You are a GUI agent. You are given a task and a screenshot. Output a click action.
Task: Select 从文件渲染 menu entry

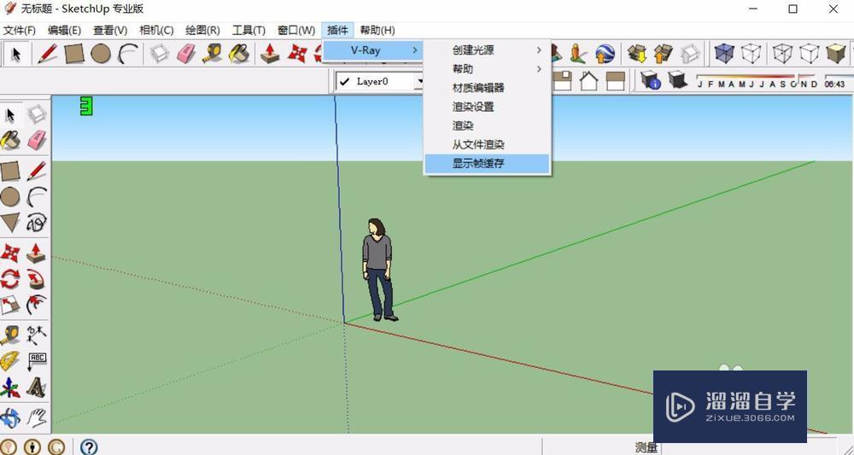tap(487, 145)
